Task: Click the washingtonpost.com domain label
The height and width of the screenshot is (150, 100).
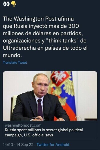Action: pos(23,125)
